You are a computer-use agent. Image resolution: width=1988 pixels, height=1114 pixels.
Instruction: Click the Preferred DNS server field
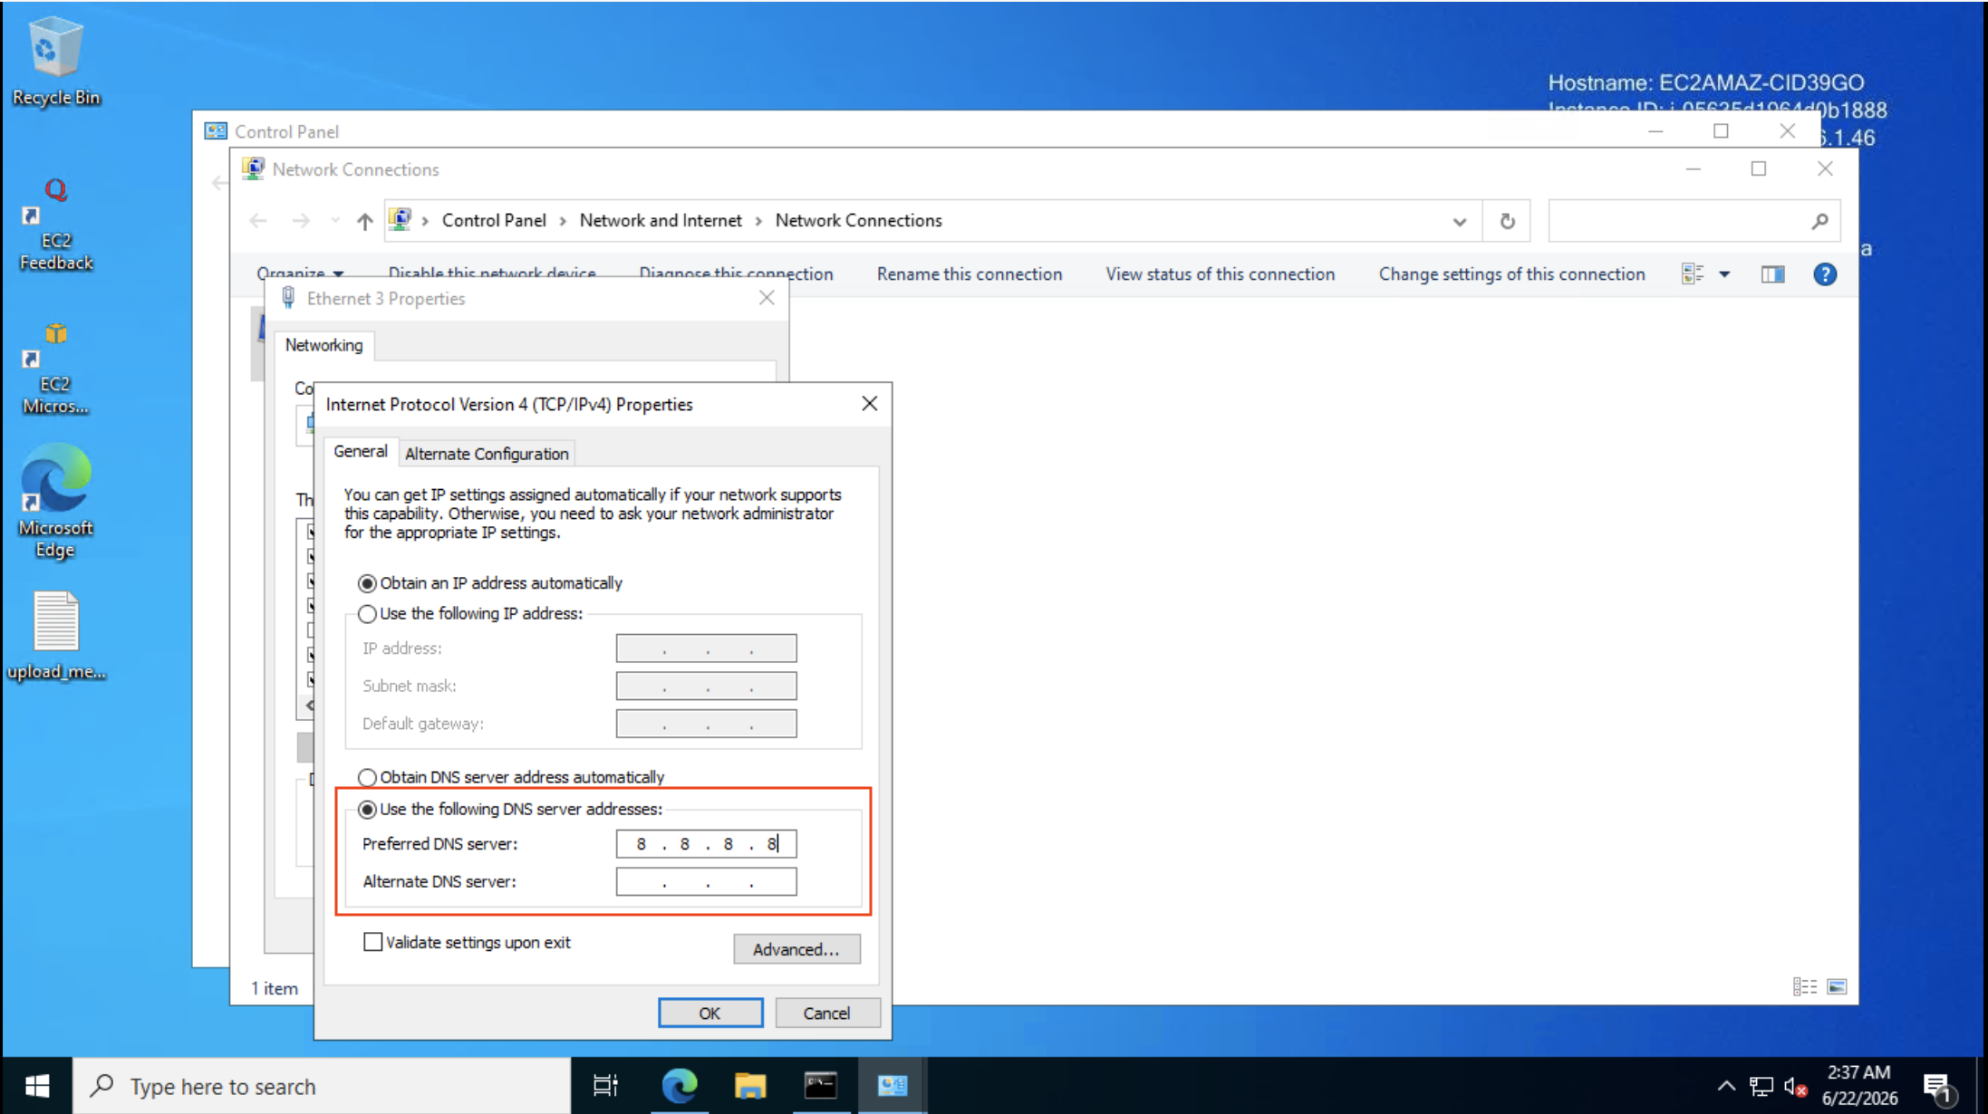tap(706, 844)
